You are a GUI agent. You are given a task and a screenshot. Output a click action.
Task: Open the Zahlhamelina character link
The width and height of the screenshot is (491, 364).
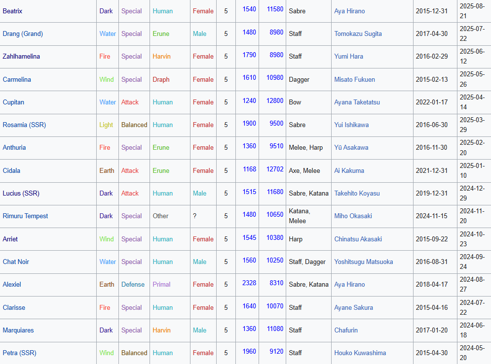click(21, 57)
